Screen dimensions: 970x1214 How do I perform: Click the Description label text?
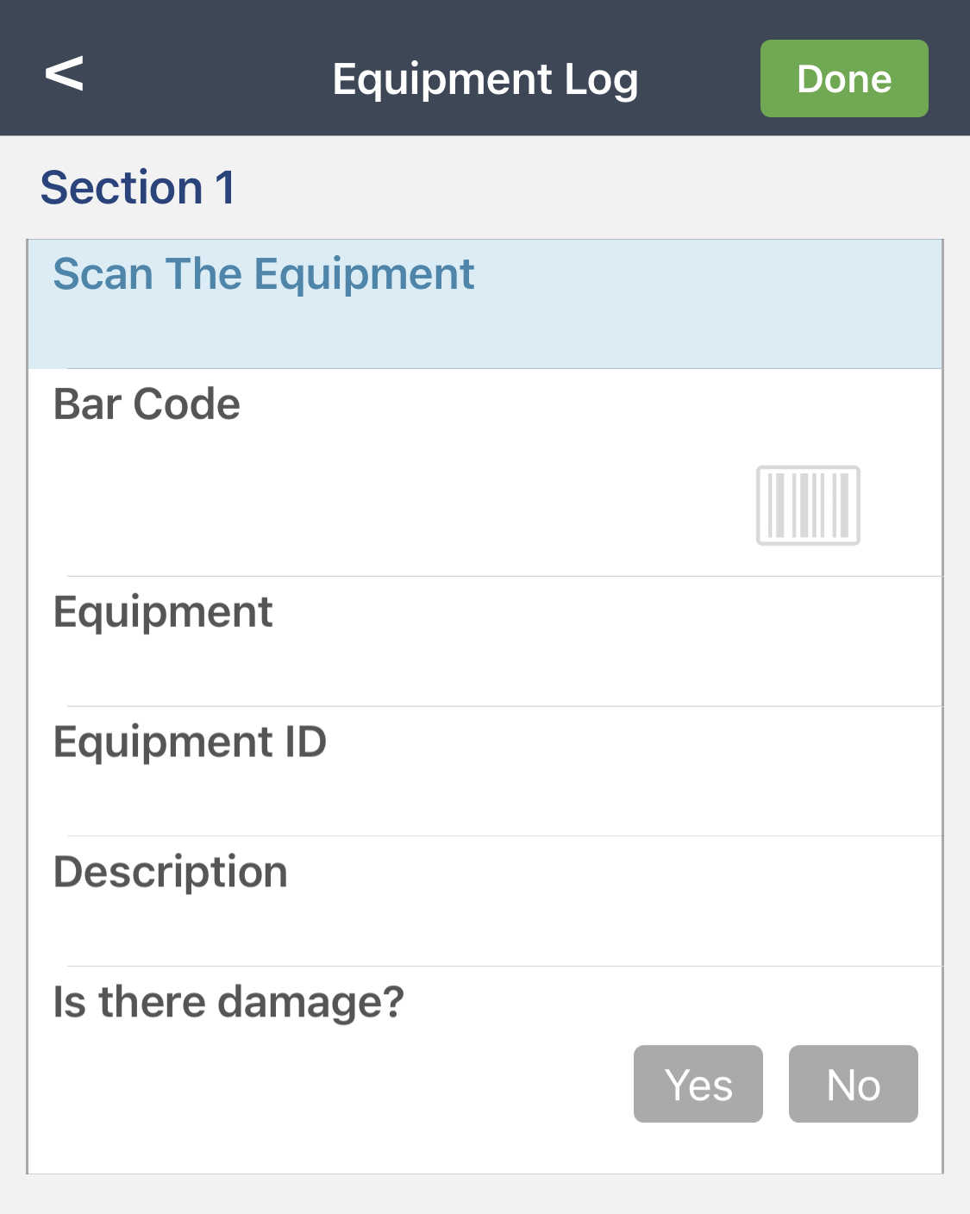pos(170,872)
